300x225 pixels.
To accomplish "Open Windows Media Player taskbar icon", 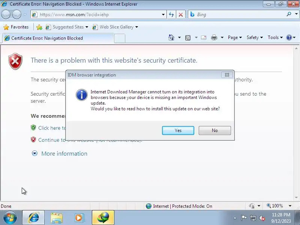I will point(79,218).
